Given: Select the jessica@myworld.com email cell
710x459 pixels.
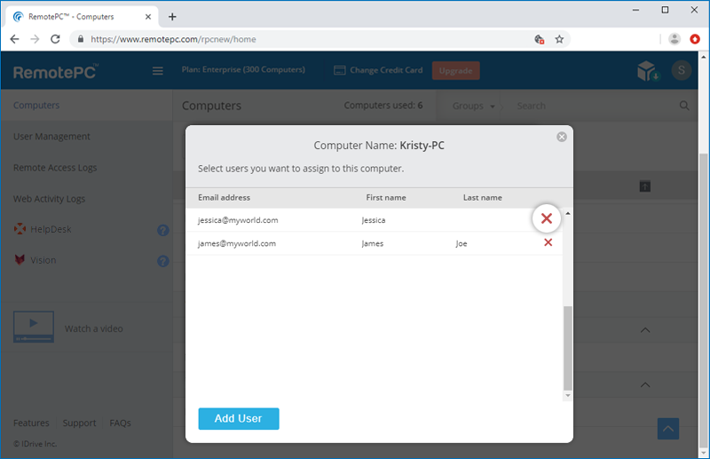Looking at the screenshot, I should click(x=238, y=220).
